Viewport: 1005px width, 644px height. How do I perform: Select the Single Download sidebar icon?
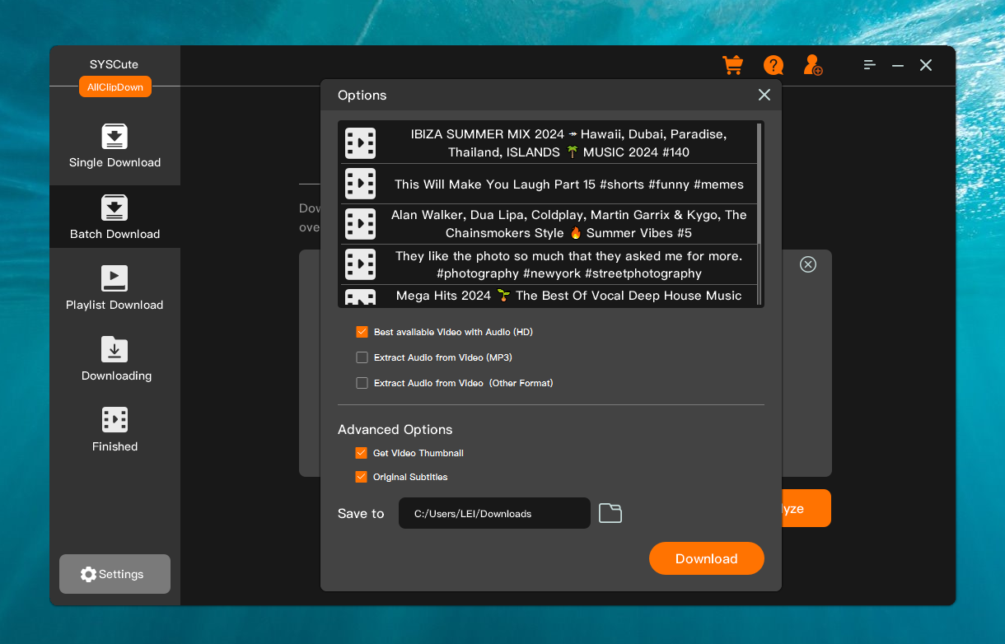click(115, 147)
